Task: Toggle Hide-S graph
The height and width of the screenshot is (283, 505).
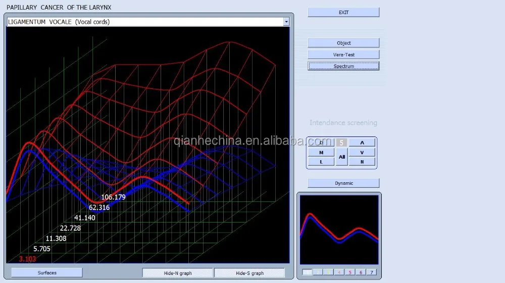Action: coord(249,273)
